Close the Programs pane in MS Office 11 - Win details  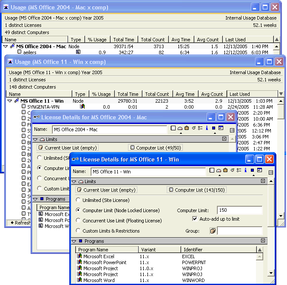[263, 240]
